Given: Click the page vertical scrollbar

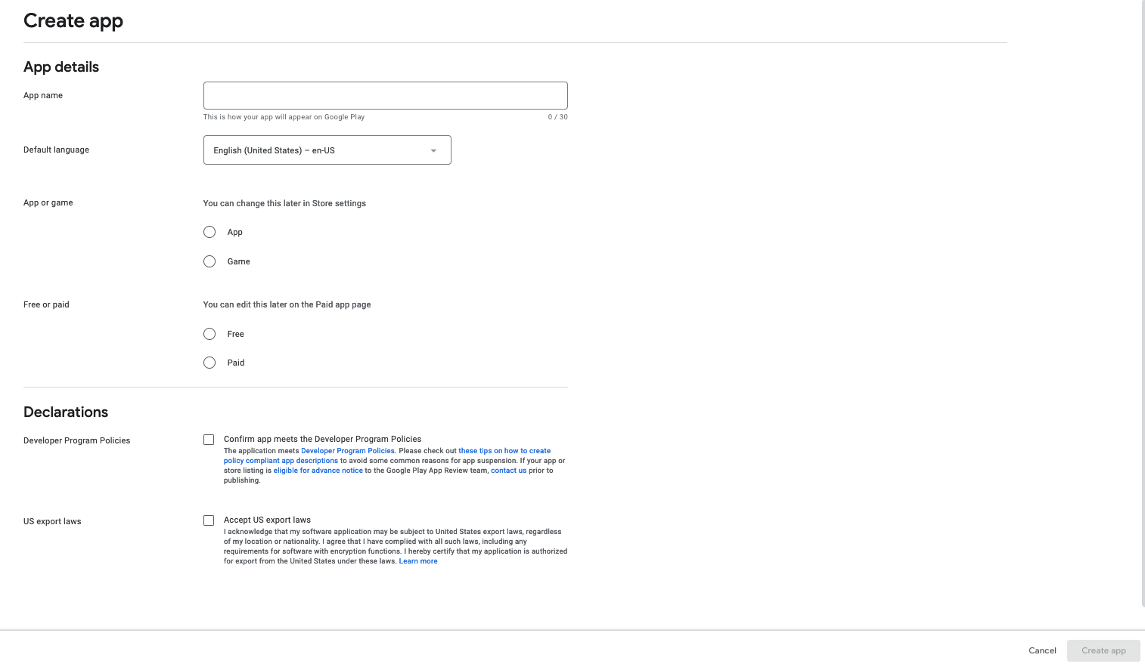Looking at the screenshot, I should (1143, 303).
